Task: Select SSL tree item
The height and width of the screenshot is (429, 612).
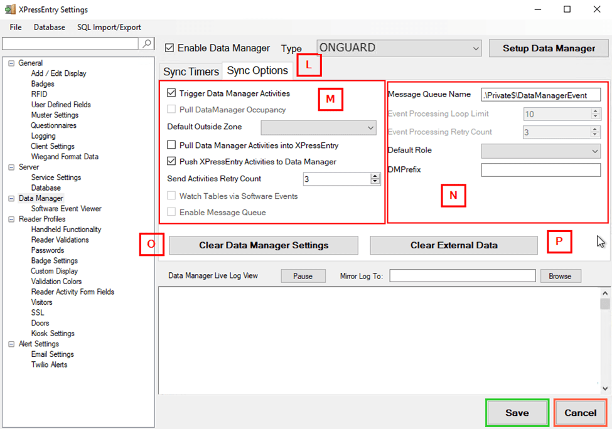Action: pyautogui.click(x=38, y=312)
